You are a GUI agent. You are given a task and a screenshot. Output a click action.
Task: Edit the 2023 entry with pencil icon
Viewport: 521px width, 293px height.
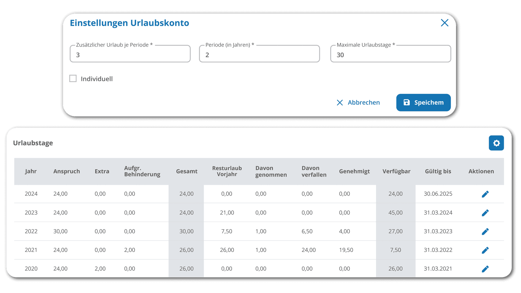[x=485, y=212]
